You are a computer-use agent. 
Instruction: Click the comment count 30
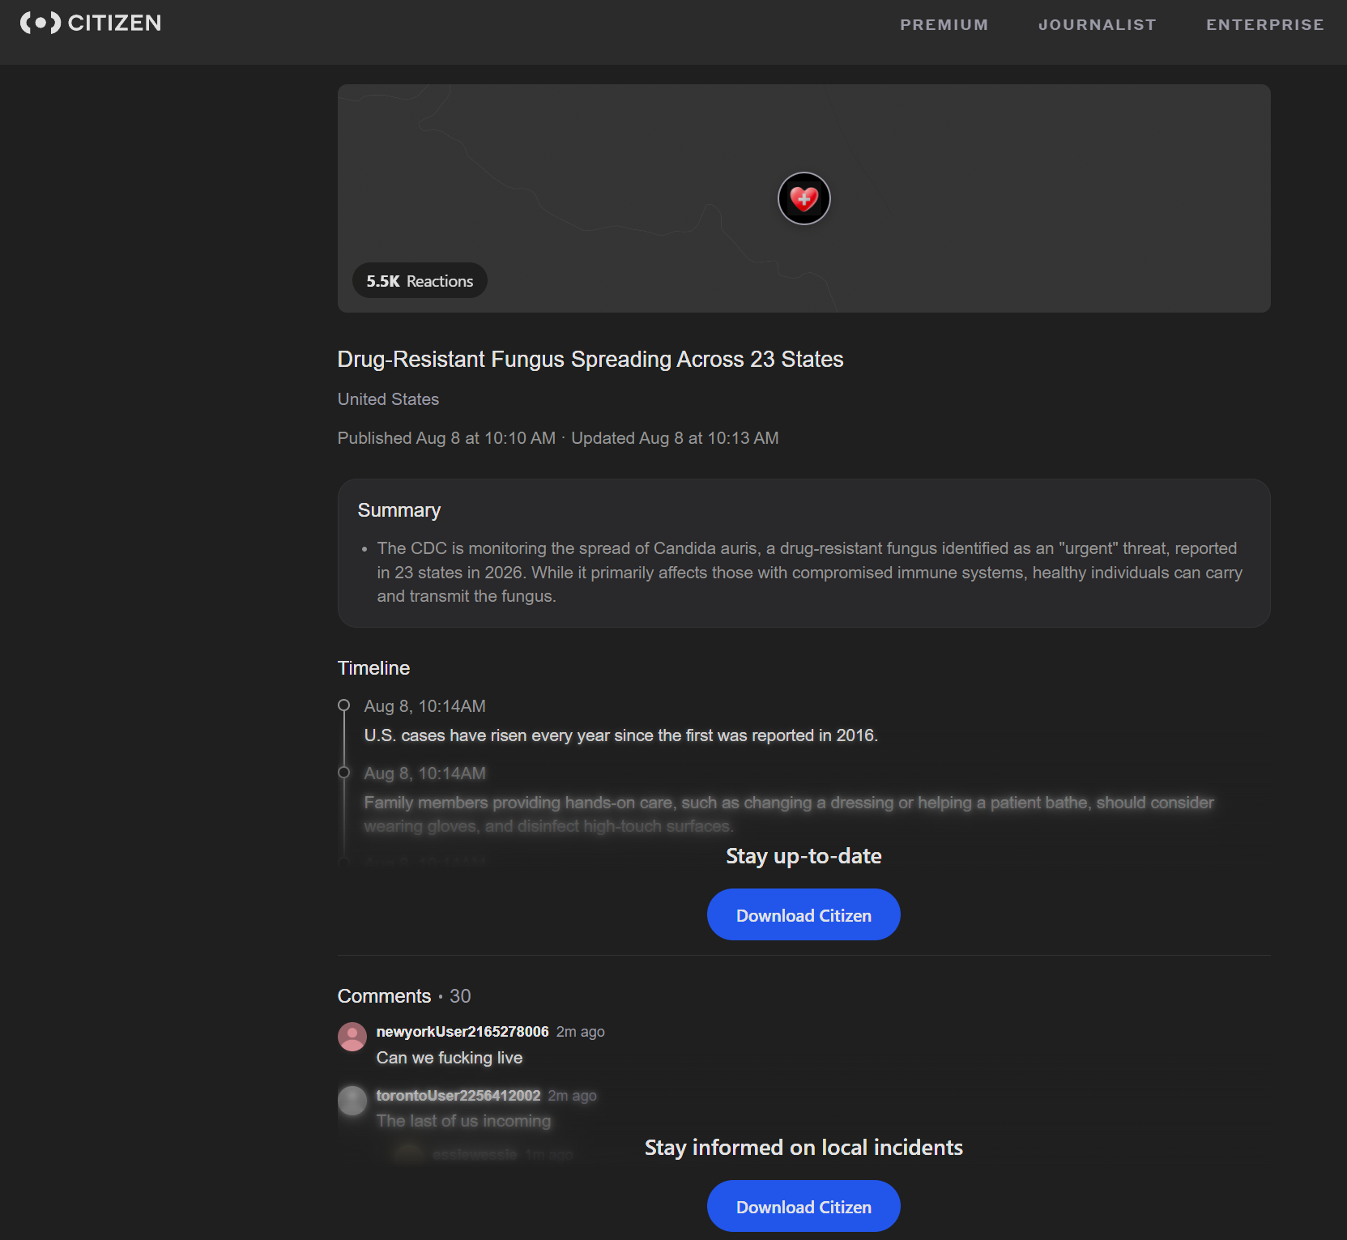[460, 996]
